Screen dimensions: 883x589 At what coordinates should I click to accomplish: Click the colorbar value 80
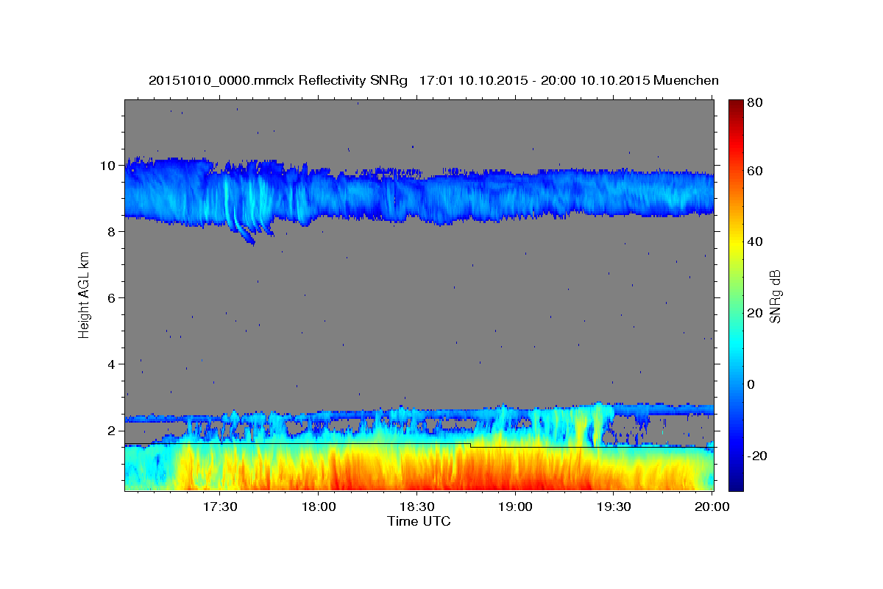click(x=754, y=102)
